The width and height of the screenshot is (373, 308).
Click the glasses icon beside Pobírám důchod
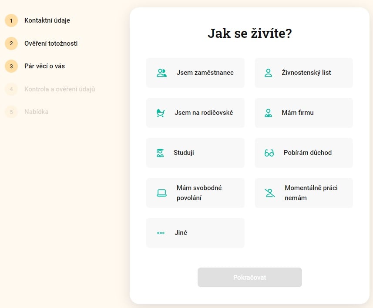pos(269,153)
